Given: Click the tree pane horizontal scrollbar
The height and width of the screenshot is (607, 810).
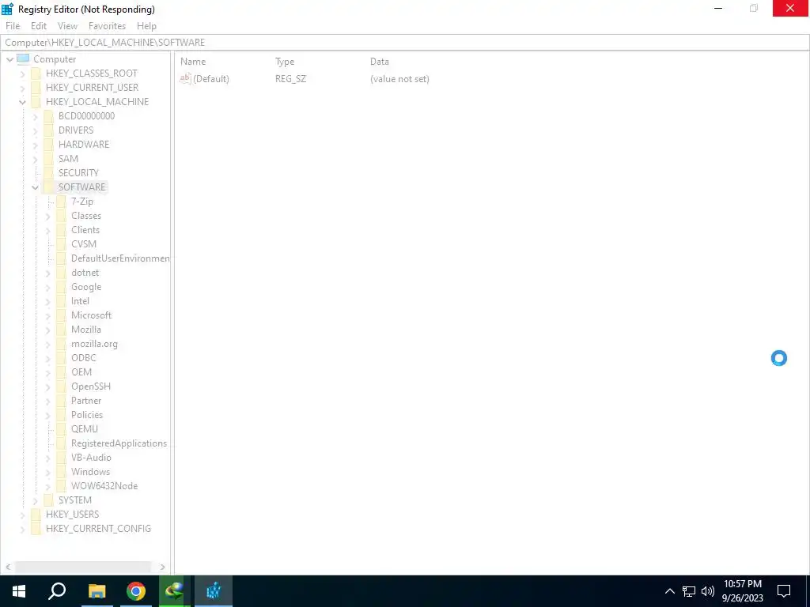Looking at the screenshot, I should (x=84, y=567).
